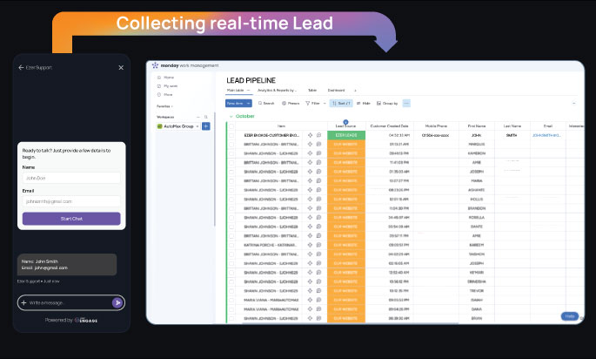The height and width of the screenshot is (359, 596).
Task: Go to Home in the monday sidebar
Action: pos(165,78)
